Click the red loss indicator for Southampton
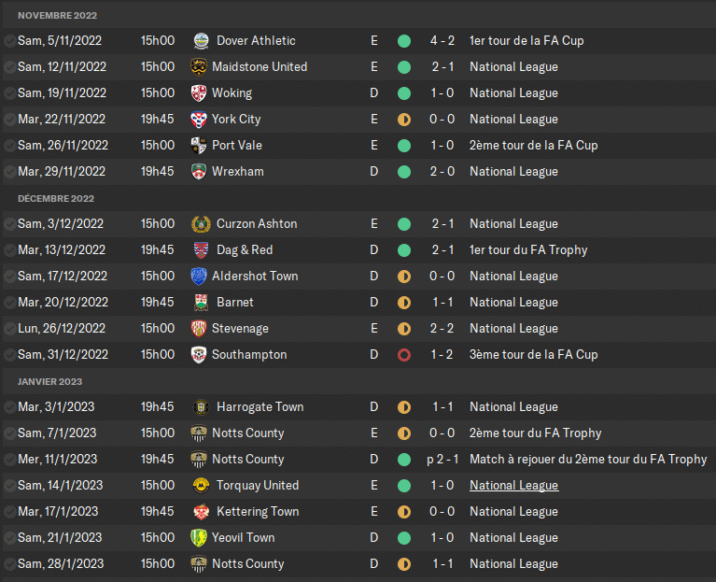The width and height of the screenshot is (716, 582). [x=404, y=355]
